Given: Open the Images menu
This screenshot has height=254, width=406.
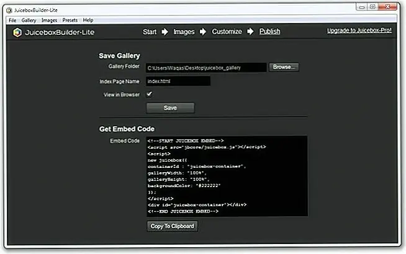Looking at the screenshot, I should [x=49, y=20].
